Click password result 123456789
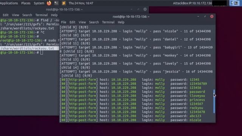Screen dimensions: 242x136 [198, 84]
